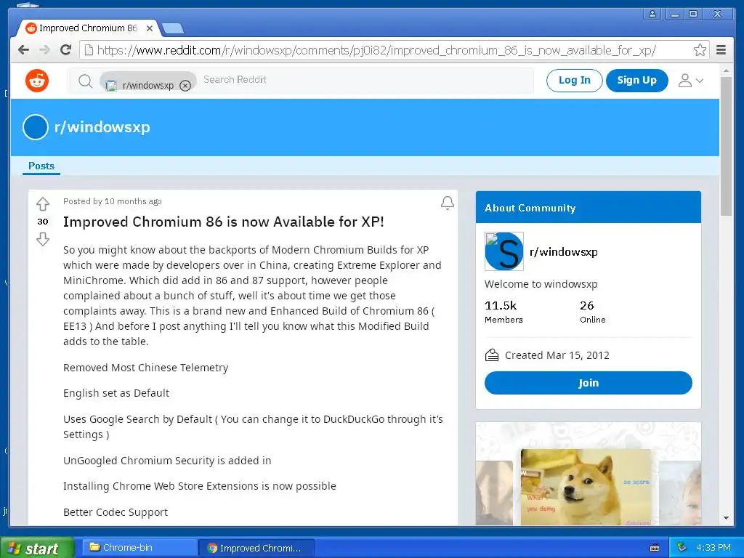Click the cake icon beside the Created date
This screenshot has height=558, width=744.
pyautogui.click(x=492, y=355)
